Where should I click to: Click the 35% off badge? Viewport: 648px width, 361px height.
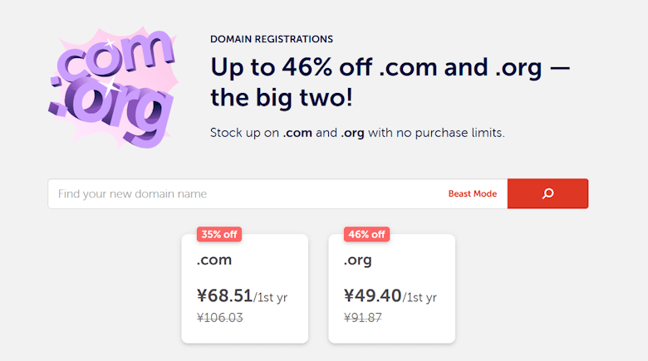[219, 234]
